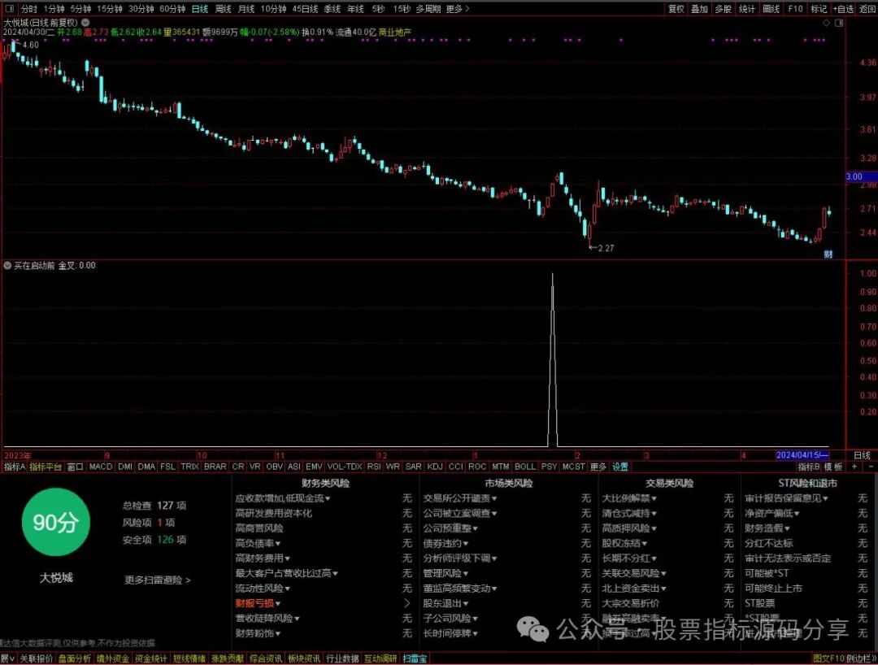This screenshot has height=665, width=878.
Task: Open the 更多扫雷避险 link
Action: (158, 580)
